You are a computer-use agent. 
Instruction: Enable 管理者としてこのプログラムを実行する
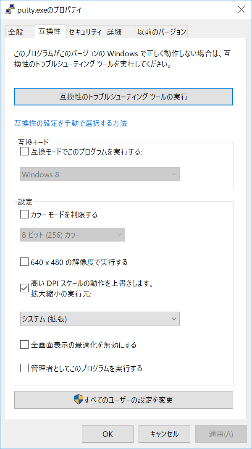(24, 368)
